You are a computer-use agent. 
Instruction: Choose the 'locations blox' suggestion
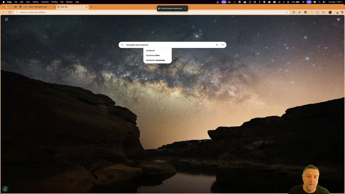157,56
